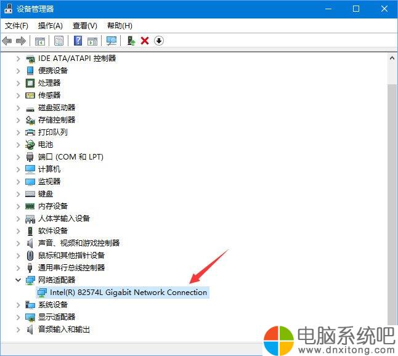The width and height of the screenshot is (398, 356).
Task: Expand the 计算机 node chevron
Action: 18,169
